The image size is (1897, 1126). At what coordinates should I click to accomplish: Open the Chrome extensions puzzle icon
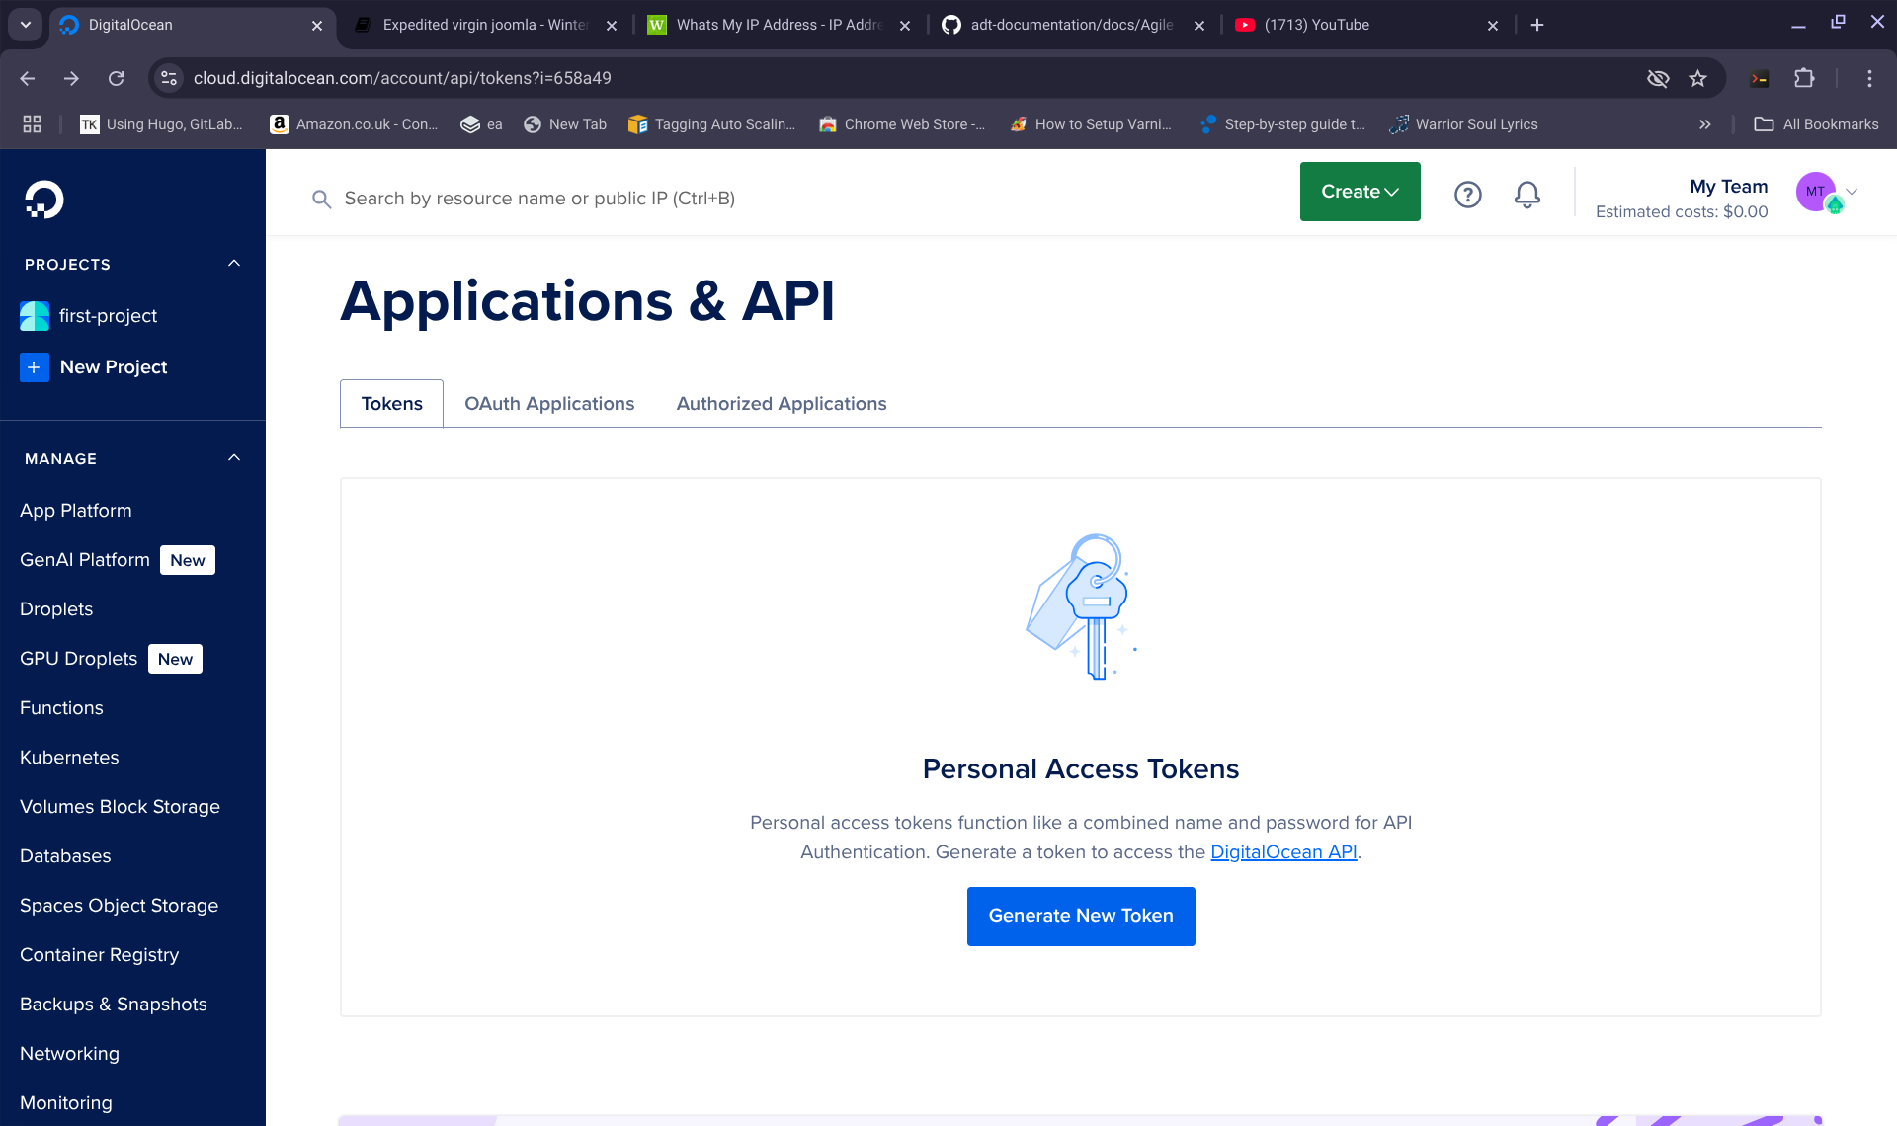[1804, 78]
